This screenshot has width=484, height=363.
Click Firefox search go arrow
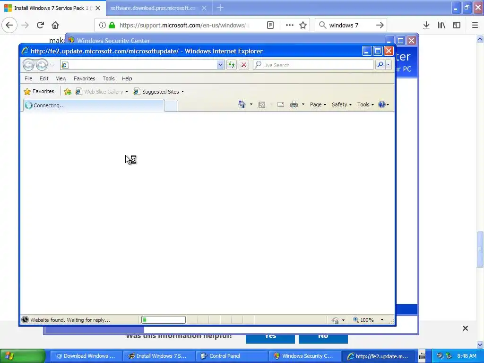(380, 25)
